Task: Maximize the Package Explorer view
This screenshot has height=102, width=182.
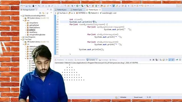Action: pyautogui.click(x=51, y=10)
